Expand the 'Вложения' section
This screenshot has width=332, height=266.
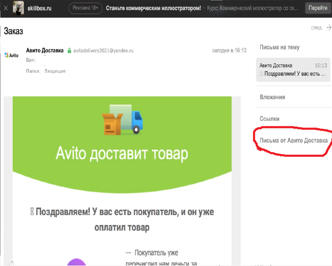[x=273, y=97]
